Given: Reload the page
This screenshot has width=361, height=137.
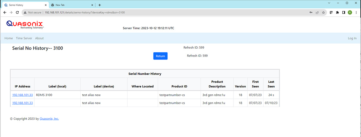Looking at the screenshot, I should pyautogui.click(x=17, y=13).
